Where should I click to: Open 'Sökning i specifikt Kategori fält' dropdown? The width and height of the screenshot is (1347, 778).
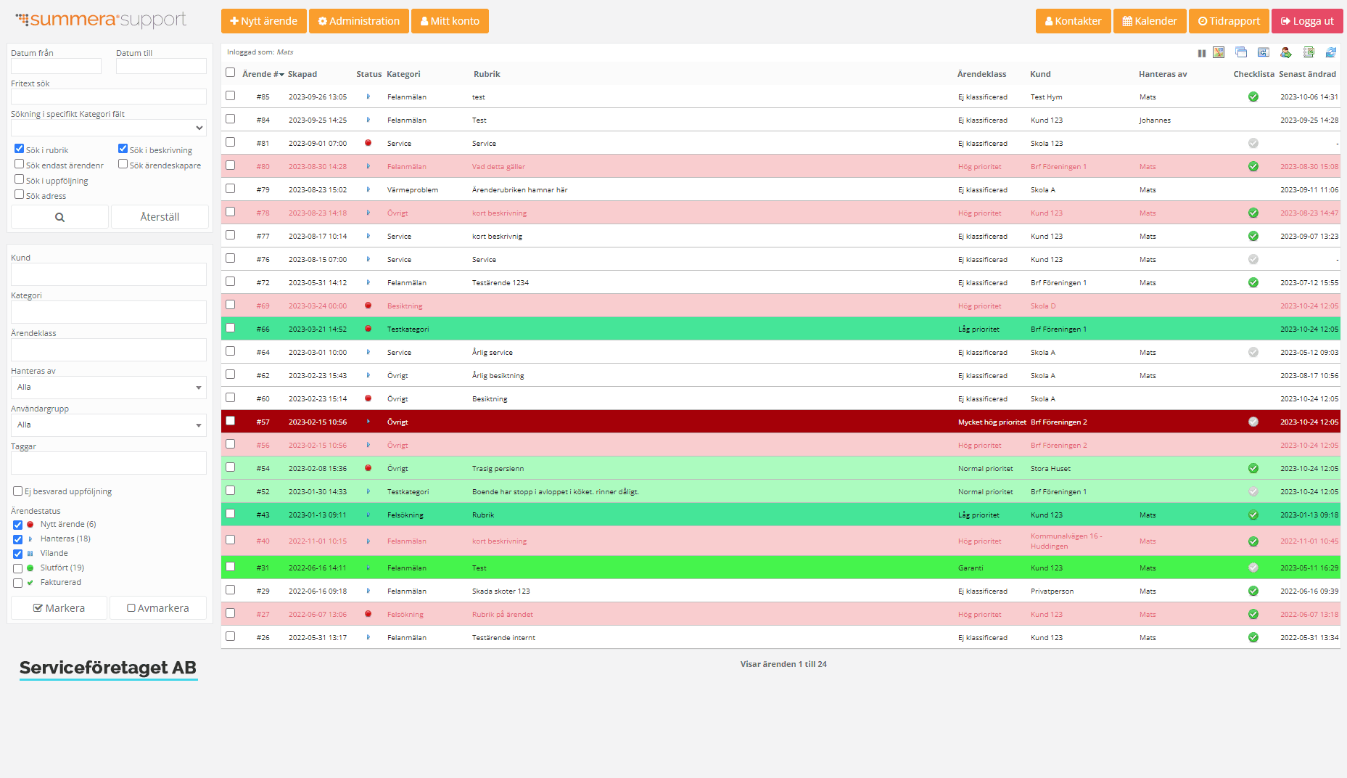point(109,128)
